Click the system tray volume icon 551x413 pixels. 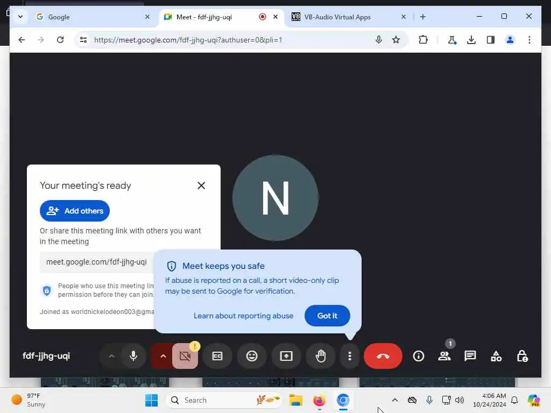[460, 400]
